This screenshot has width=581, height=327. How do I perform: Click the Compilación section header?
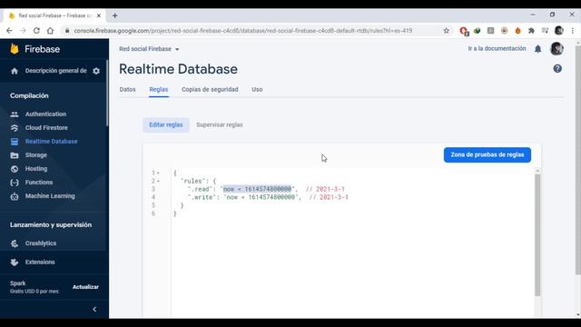click(x=29, y=95)
